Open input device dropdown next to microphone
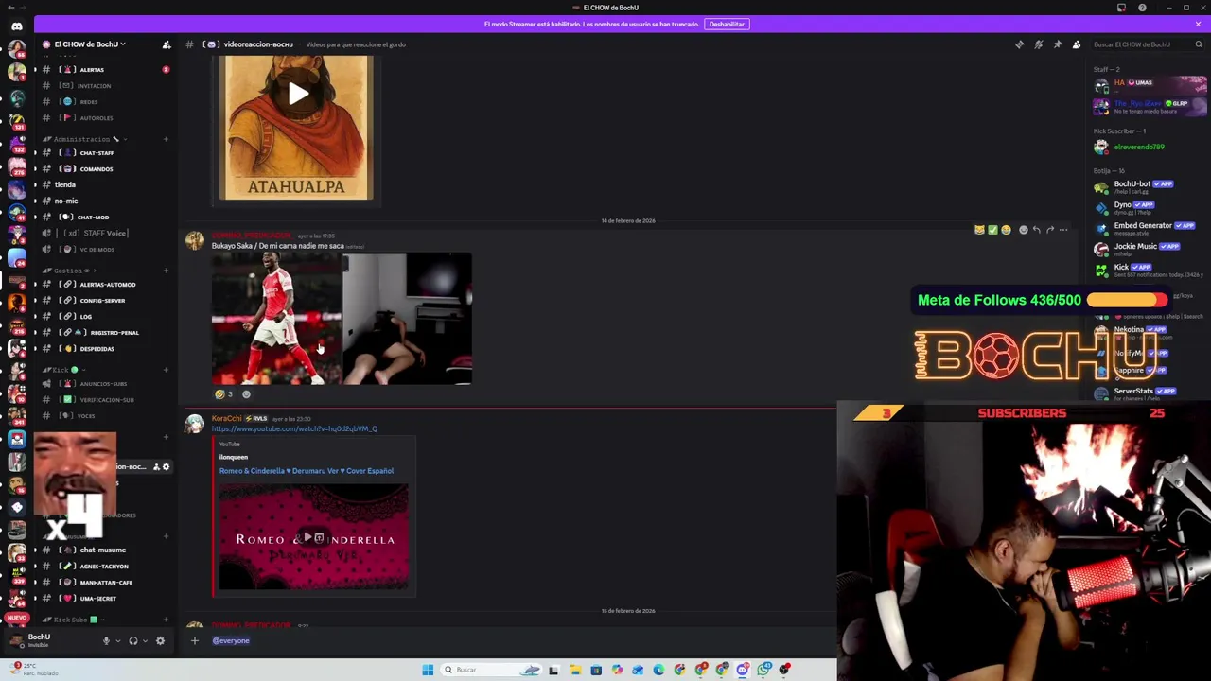Screen dimensions: 1211x681 [x=117, y=640]
